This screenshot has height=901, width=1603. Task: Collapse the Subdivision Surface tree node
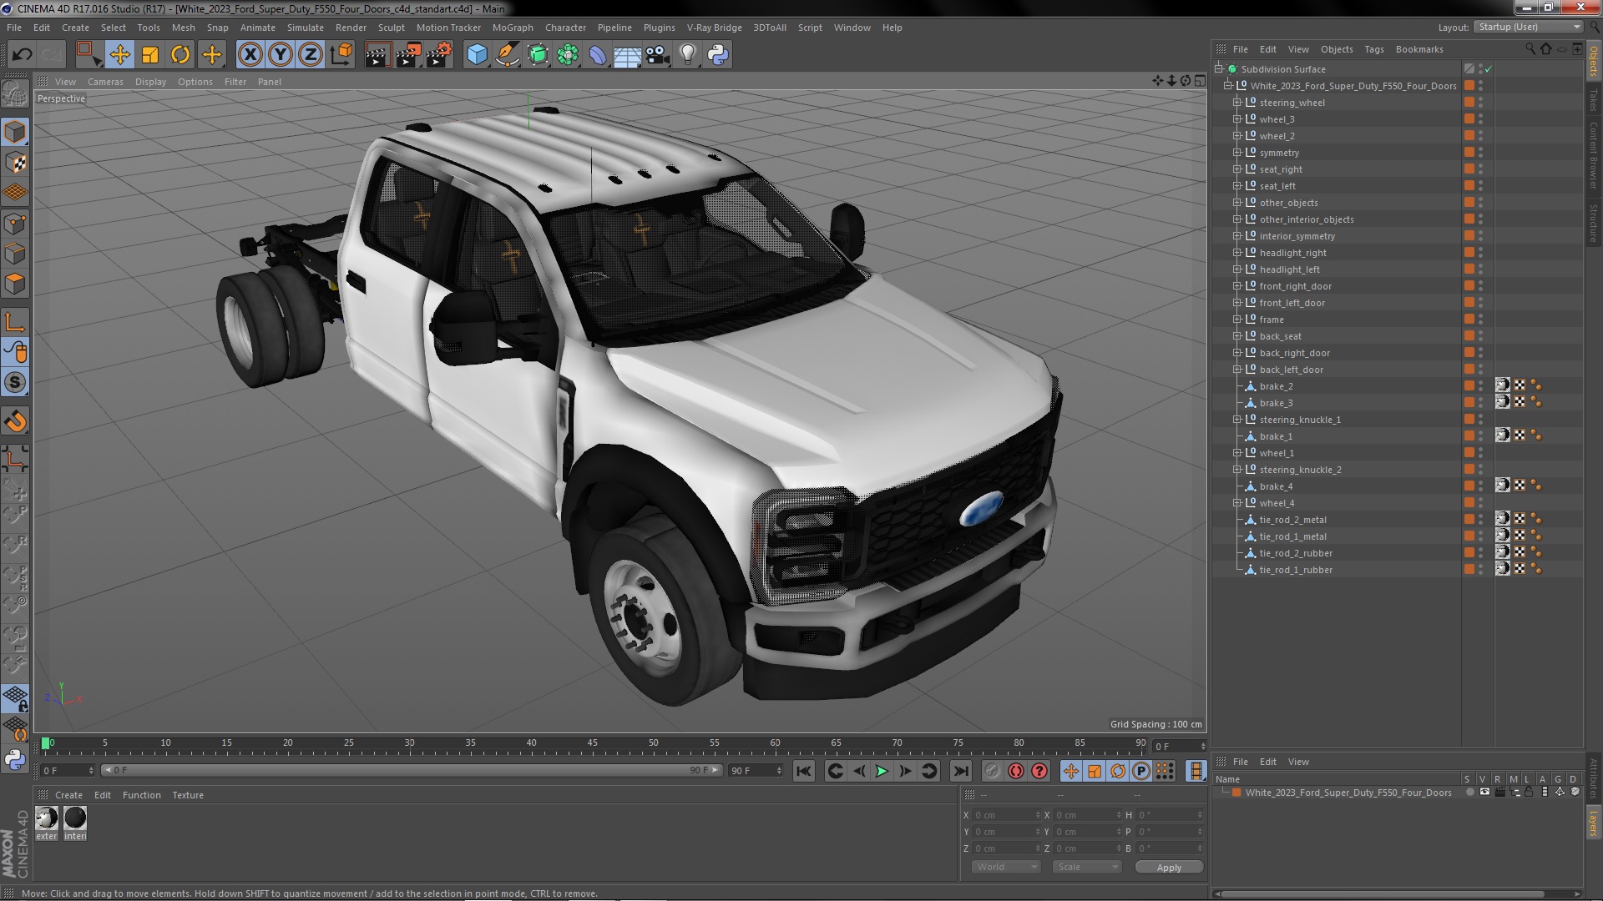click(1219, 69)
